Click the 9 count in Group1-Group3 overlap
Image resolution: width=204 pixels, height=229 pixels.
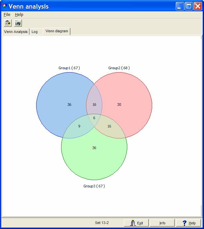[79, 126]
